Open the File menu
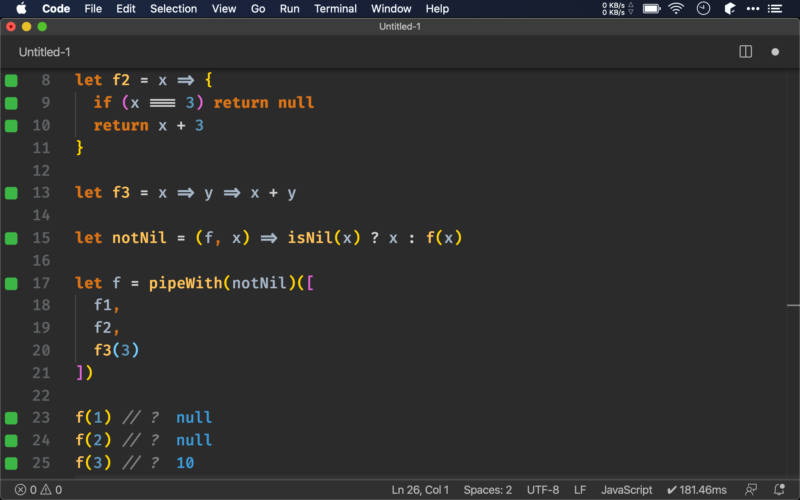 pyautogui.click(x=93, y=9)
